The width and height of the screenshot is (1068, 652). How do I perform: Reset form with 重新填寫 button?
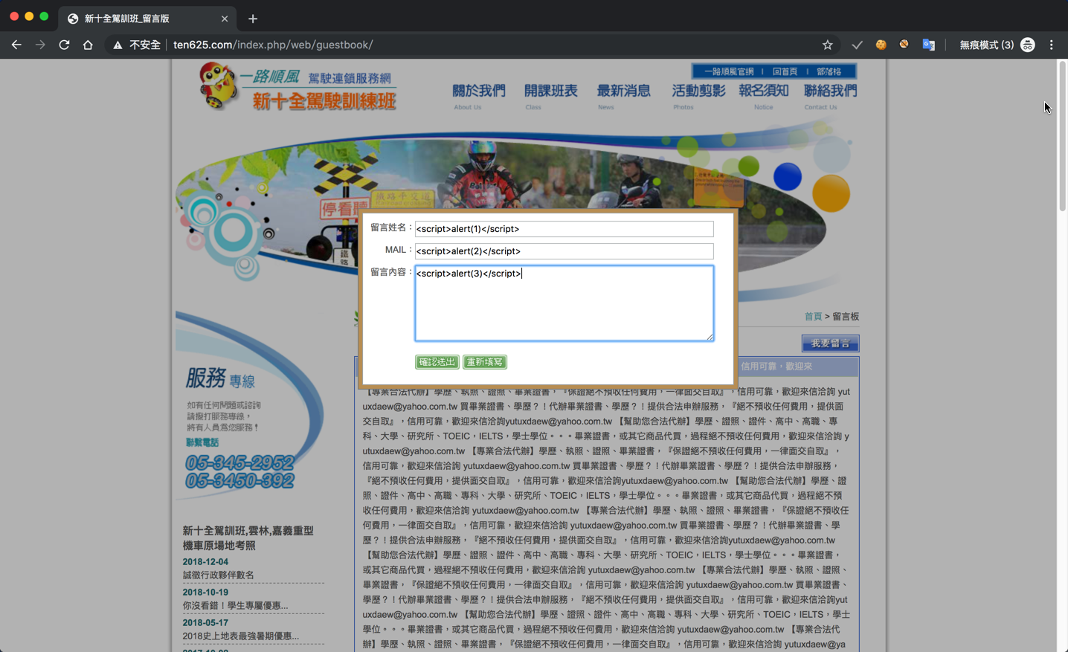coord(485,362)
